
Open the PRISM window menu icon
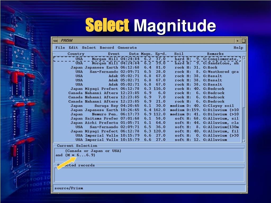click(56, 41)
